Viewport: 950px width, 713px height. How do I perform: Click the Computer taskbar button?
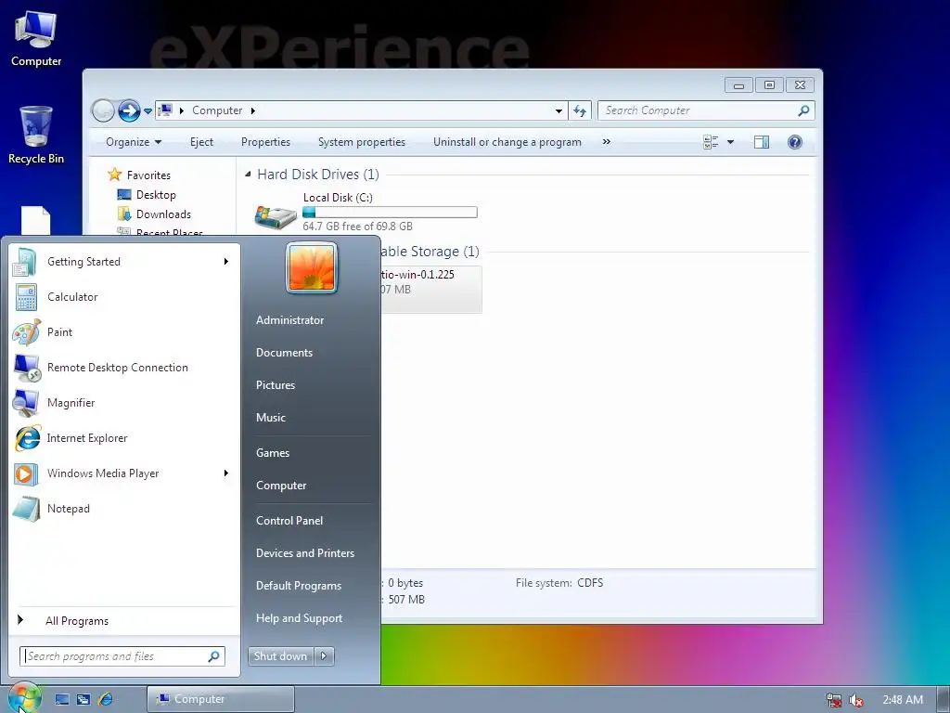tap(221, 699)
